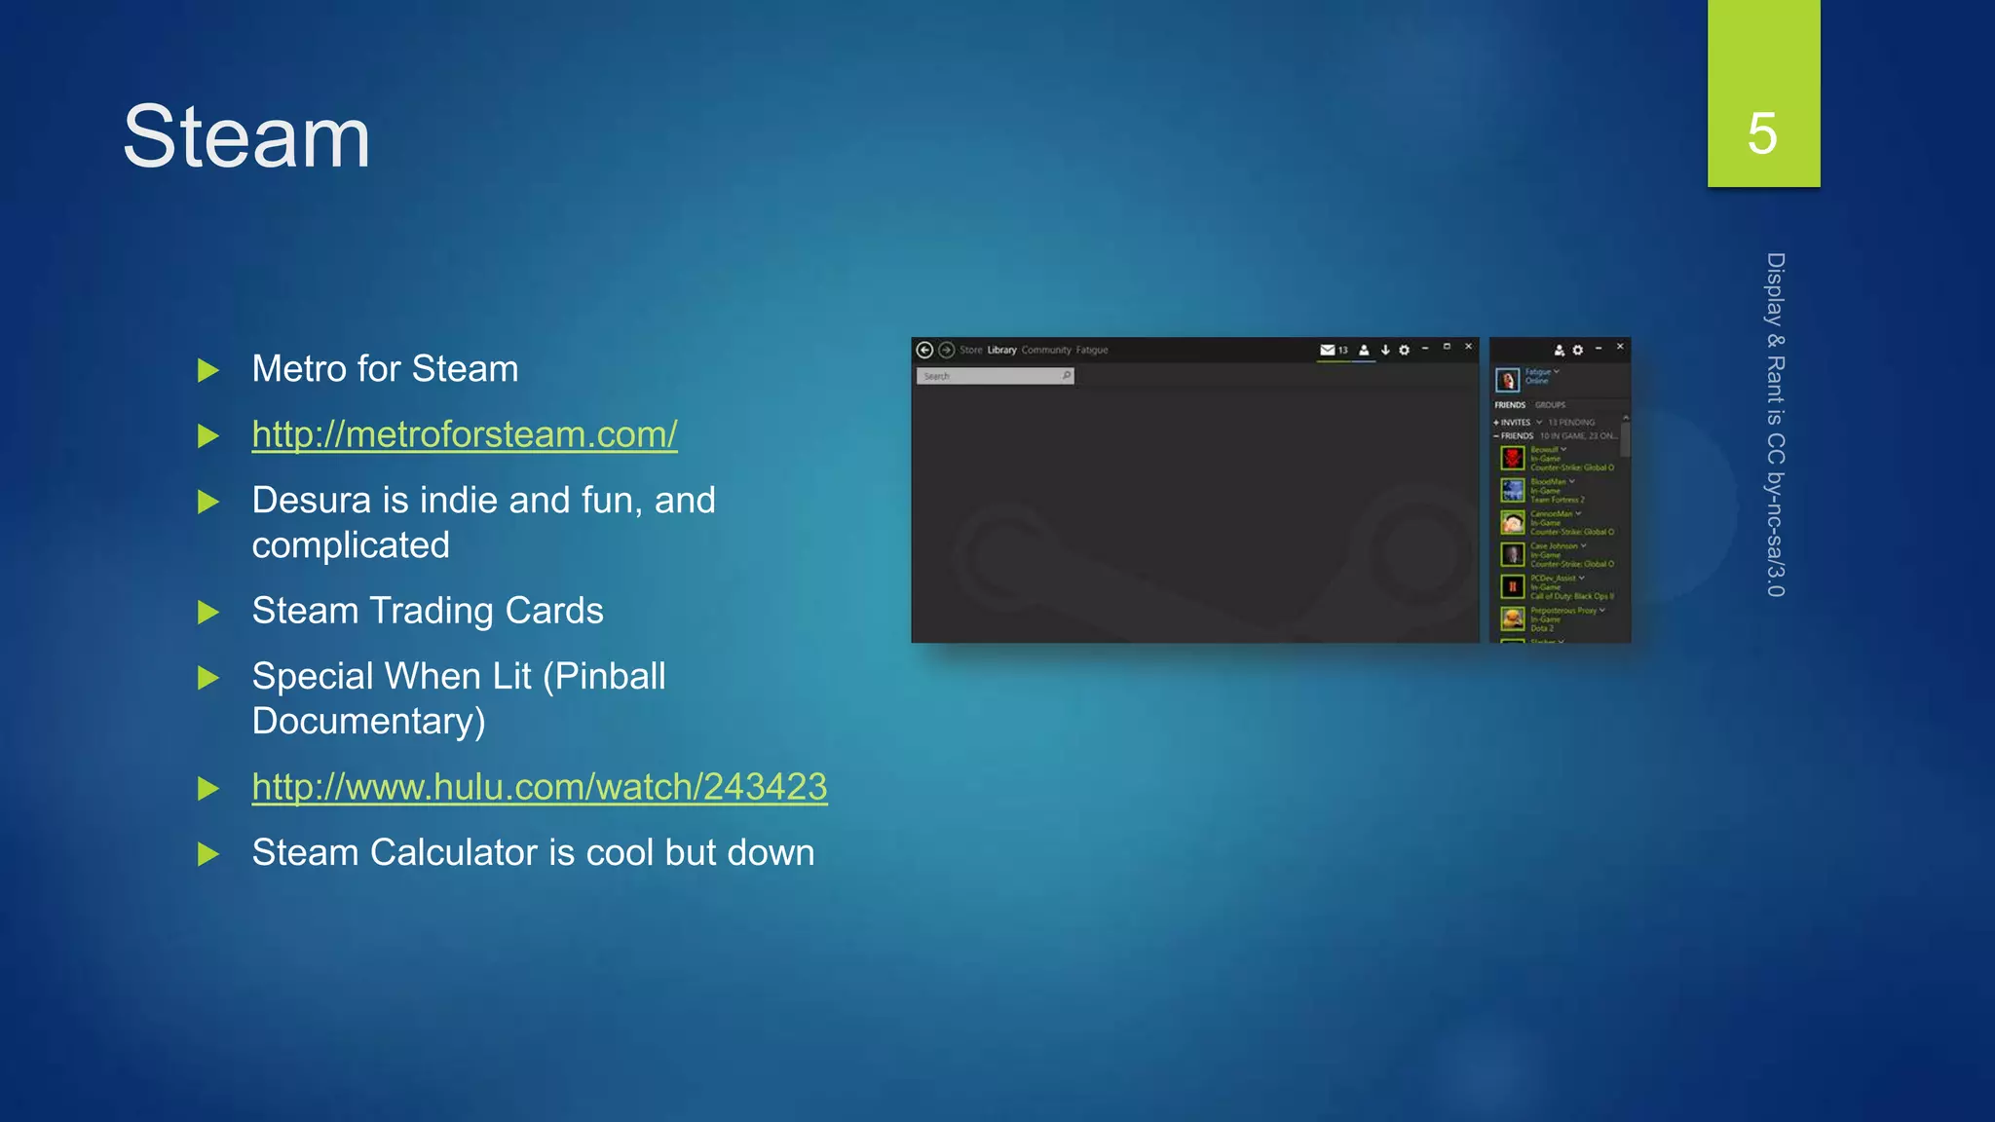1995x1122 pixels.
Task: Click Preposterous Proxy's avatar
Action: point(1512,618)
